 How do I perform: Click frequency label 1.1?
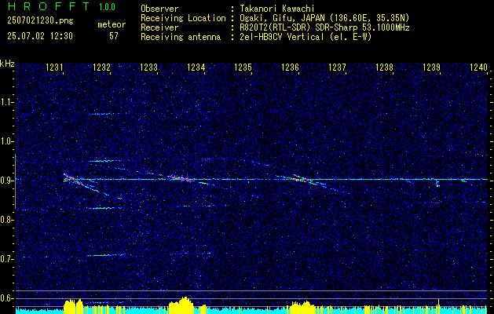pyautogui.click(x=7, y=102)
